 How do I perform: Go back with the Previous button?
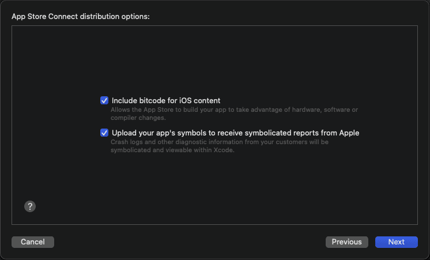click(347, 242)
